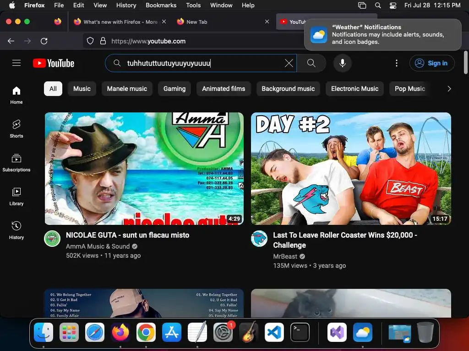The width and height of the screenshot is (469, 351).
Task: Open YouTube settings three-dot menu
Action: coord(397,63)
